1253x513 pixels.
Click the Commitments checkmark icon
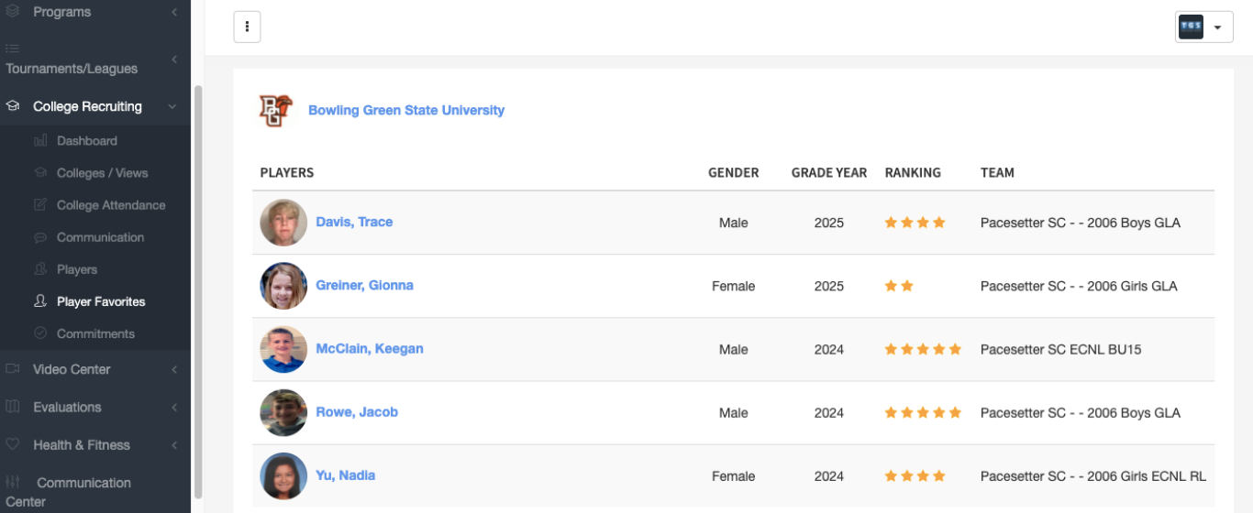pos(40,333)
